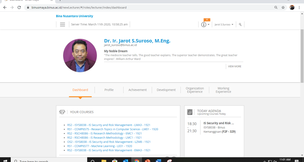Image resolution: width=304 pixels, height=162 pixels.
Task: Open COMP6577 Machine Learning LE01 course
Action: click(99, 146)
